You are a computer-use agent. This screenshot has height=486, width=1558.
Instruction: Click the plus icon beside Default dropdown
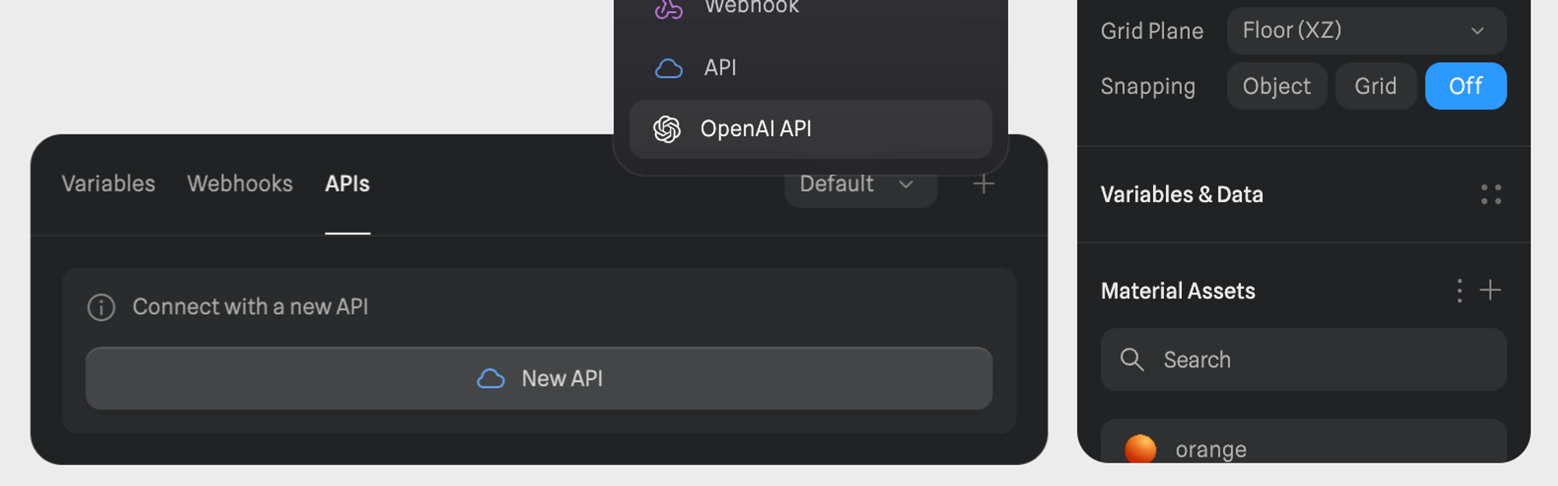(x=984, y=184)
